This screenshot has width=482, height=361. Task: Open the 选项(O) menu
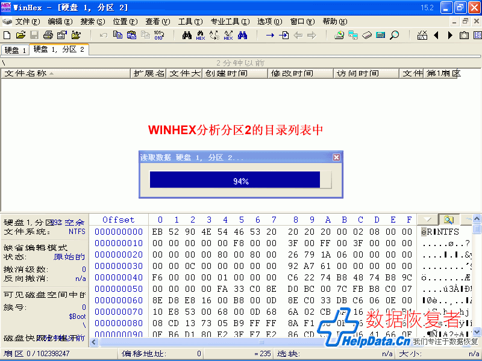pyautogui.click(x=269, y=22)
